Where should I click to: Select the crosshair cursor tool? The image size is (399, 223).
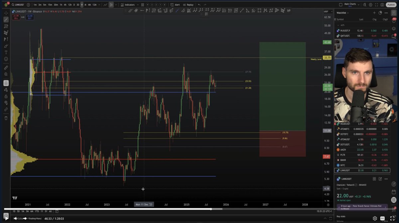6,13
